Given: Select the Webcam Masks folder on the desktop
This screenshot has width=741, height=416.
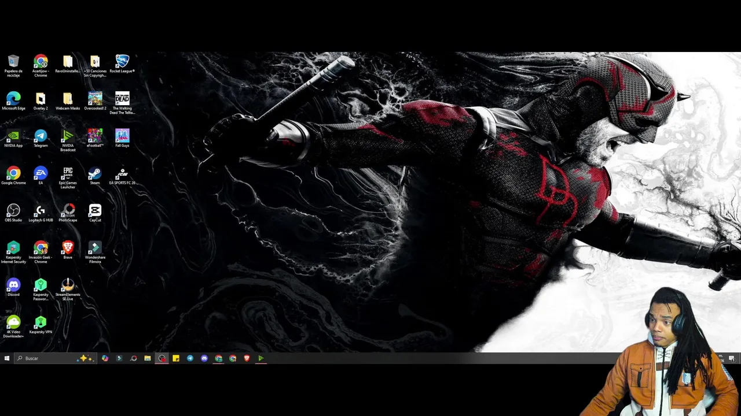Looking at the screenshot, I should tap(68, 101).
